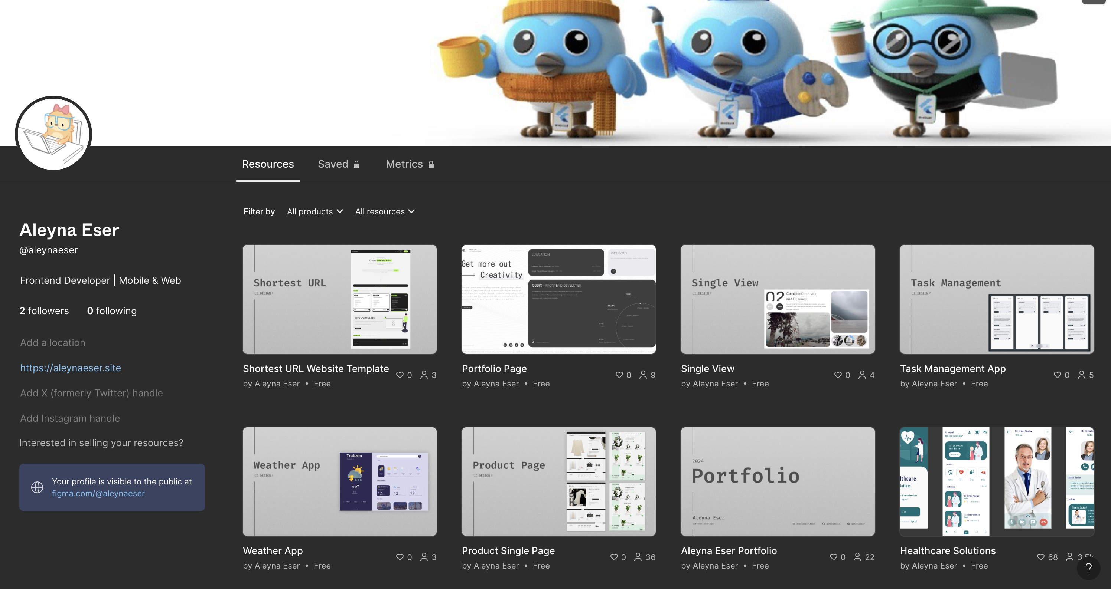Screen dimensions: 1111x589
Task: Open figma.com/@aleynaeser public profile link
Action: 98,493
